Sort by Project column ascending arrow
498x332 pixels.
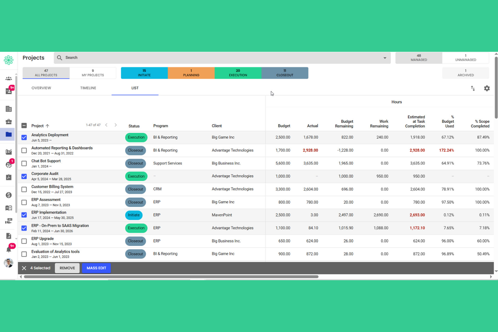[47, 126]
